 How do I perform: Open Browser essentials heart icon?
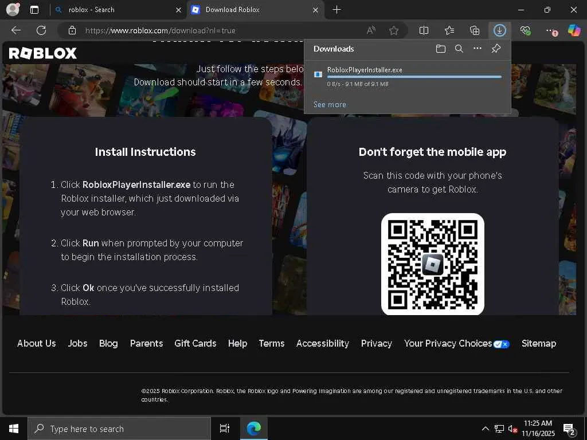tap(525, 30)
